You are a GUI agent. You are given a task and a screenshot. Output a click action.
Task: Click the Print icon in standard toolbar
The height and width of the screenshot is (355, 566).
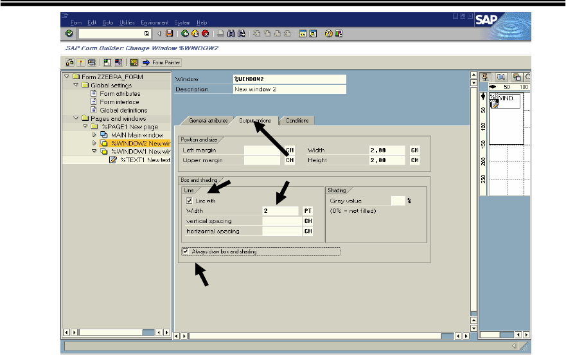tap(220, 33)
